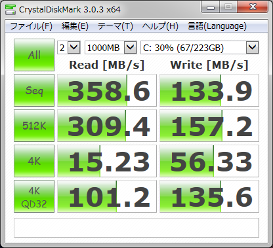Open the 言語(Language) menu
The image size is (273, 248).
pos(217,26)
